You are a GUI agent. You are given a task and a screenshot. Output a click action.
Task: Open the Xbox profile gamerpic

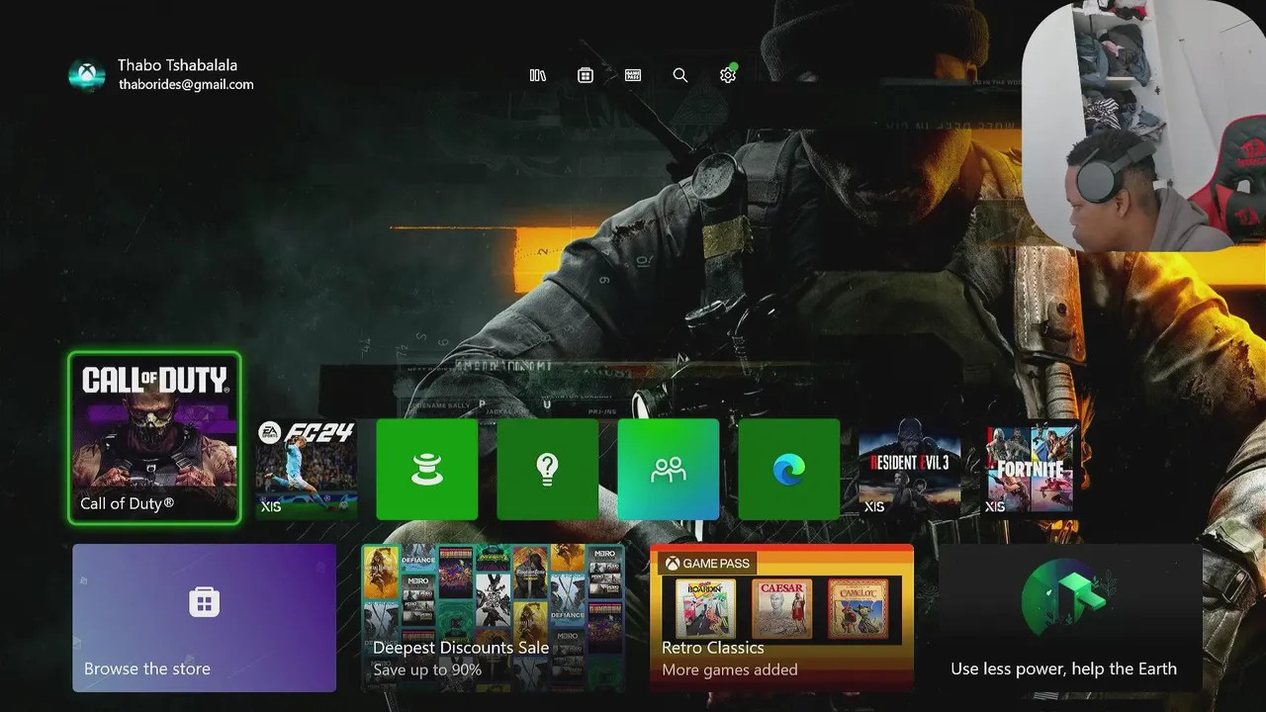(87, 75)
